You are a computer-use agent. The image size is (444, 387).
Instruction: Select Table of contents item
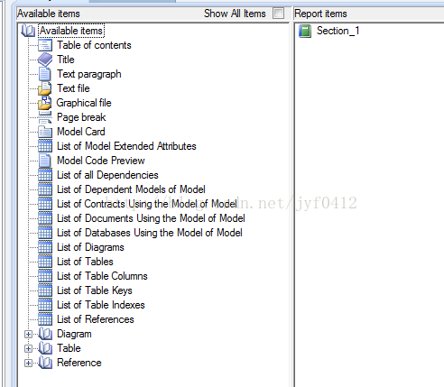click(94, 45)
